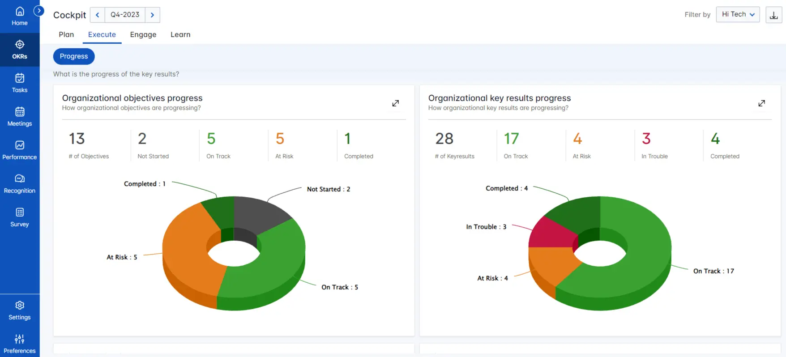Switch to the Plan tab
The image size is (786, 357).
(66, 34)
